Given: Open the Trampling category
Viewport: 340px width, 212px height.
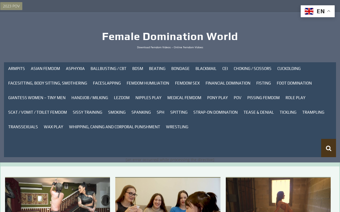Looking at the screenshot, I should (x=313, y=112).
